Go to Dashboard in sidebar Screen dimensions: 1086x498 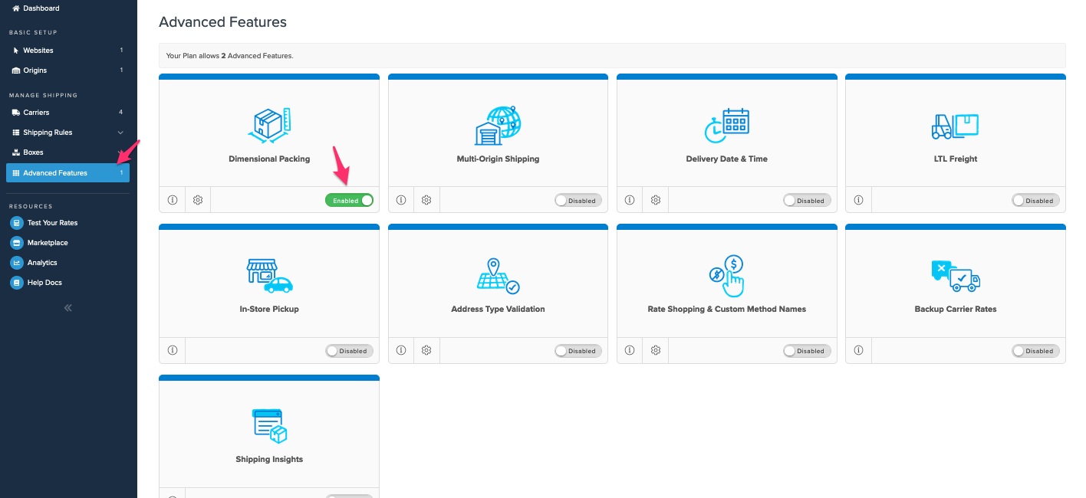[x=41, y=8]
